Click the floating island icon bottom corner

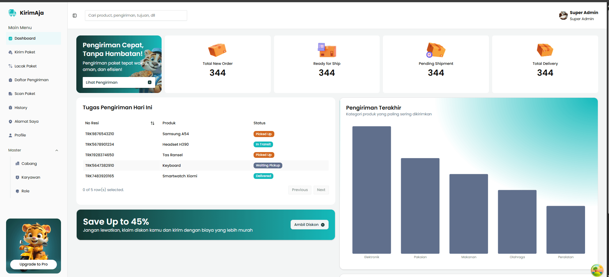[x=597, y=270]
